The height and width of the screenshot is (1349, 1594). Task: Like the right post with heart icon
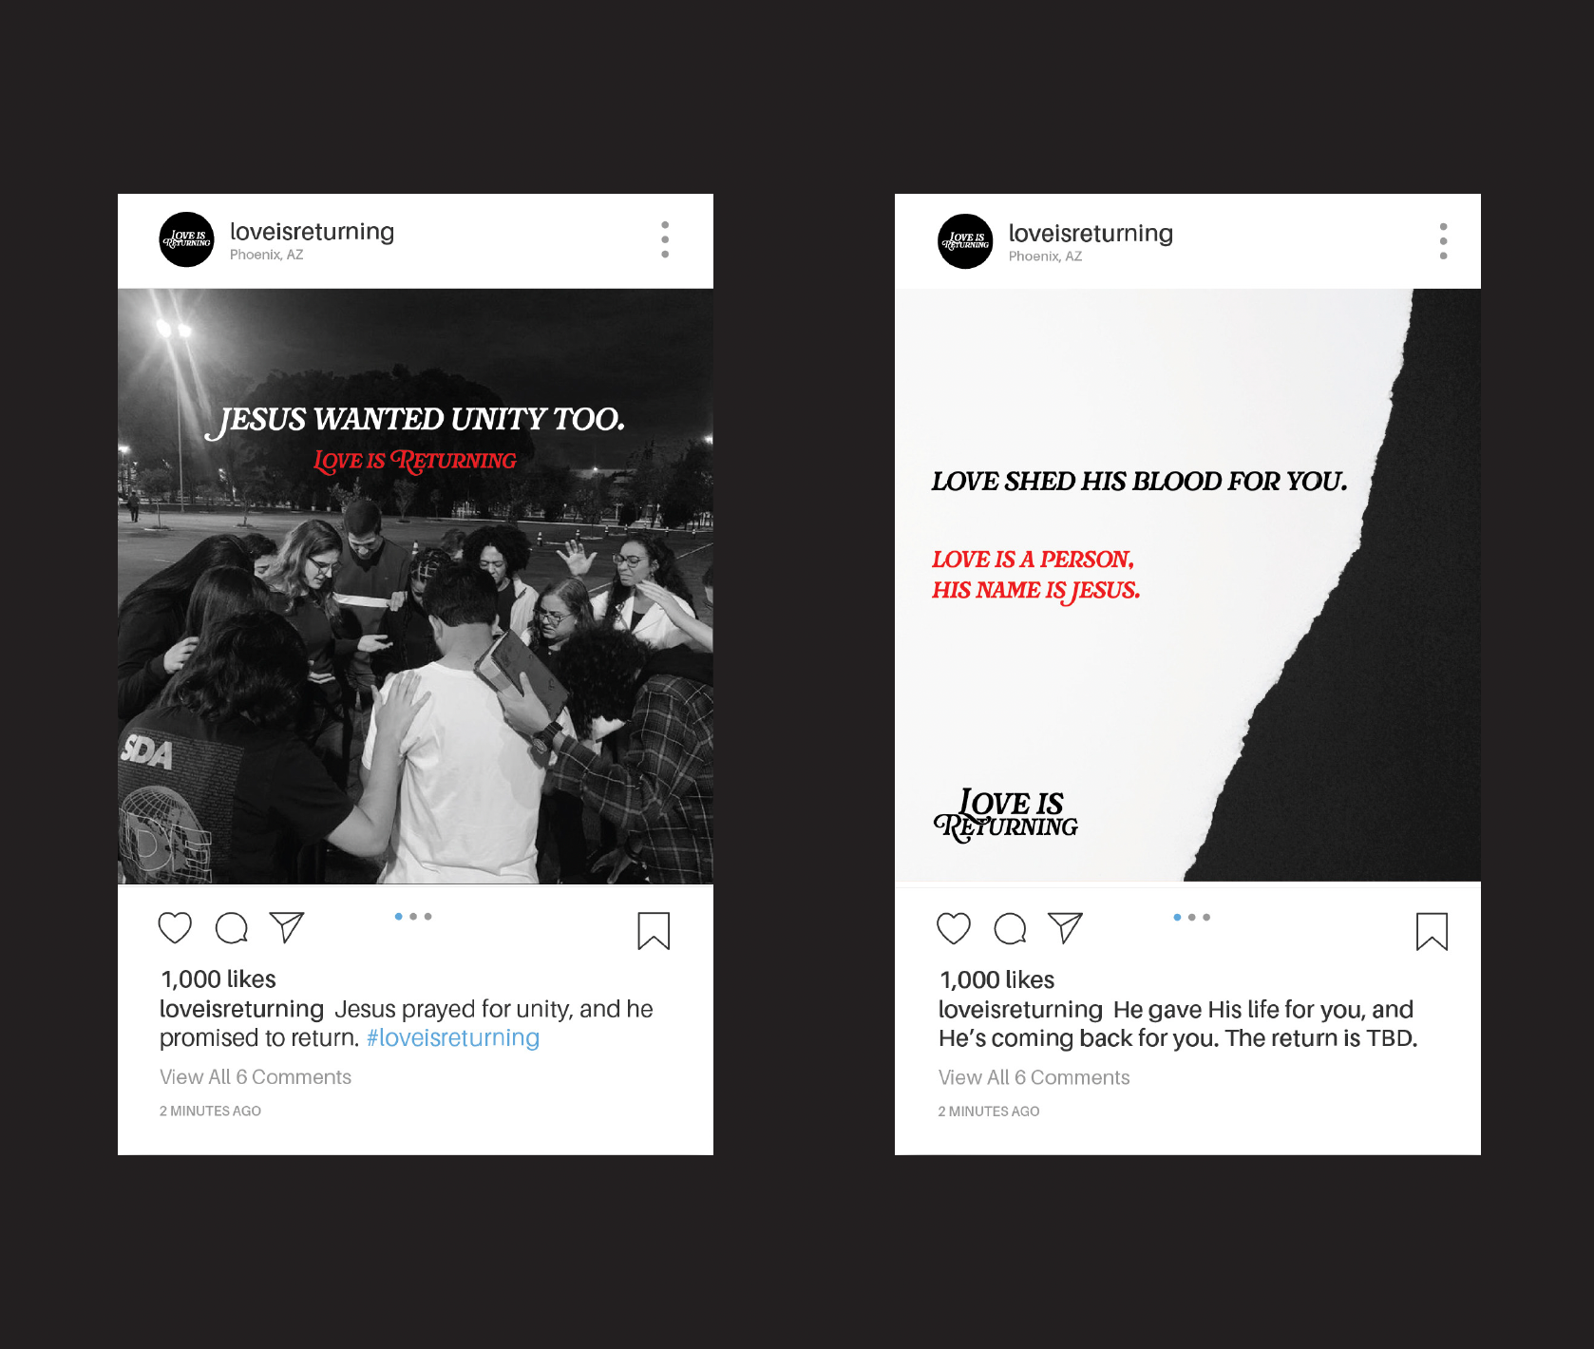[954, 928]
